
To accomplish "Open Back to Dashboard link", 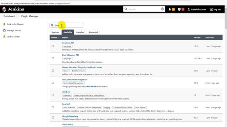I will [x=15, y=24].
